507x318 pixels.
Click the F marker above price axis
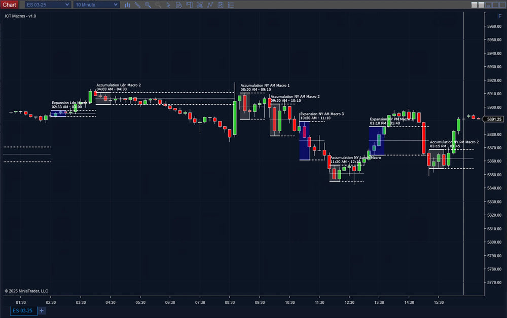[500, 17]
